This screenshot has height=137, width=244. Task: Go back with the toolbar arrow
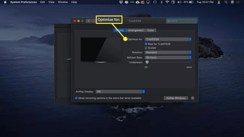click(89, 21)
